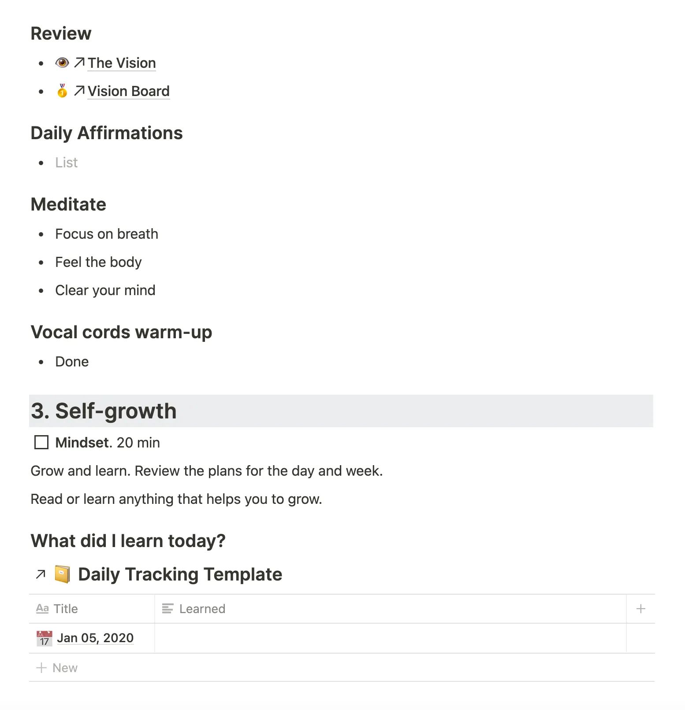Screen dimensions: 685x710
Task: Add a new table property with the plus
Action: (x=641, y=608)
